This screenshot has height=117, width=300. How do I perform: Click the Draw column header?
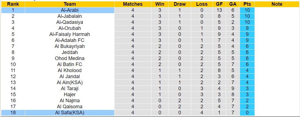[180, 4]
